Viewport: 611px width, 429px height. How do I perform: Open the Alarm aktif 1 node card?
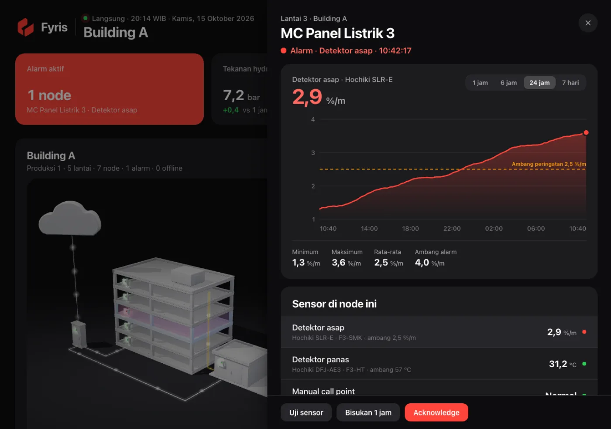(110, 89)
